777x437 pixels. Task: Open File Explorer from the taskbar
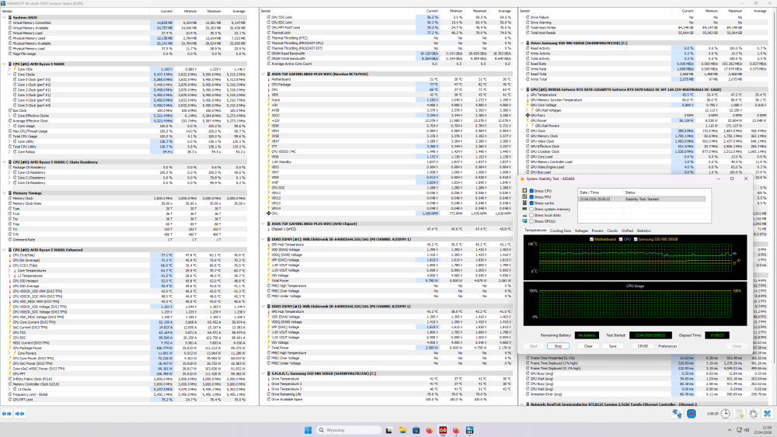click(x=402, y=430)
